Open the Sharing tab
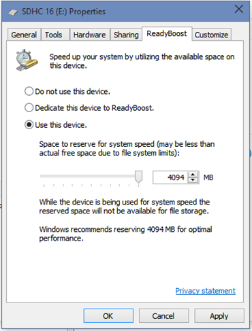 [x=126, y=35]
